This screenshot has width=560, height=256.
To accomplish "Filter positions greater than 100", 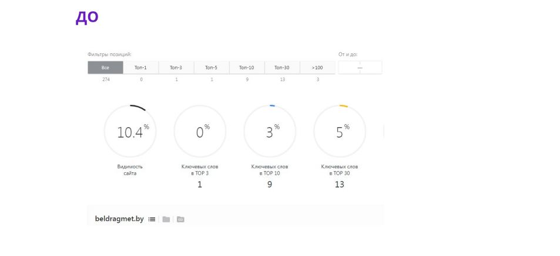I will pyautogui.click(x=317, y=67).
